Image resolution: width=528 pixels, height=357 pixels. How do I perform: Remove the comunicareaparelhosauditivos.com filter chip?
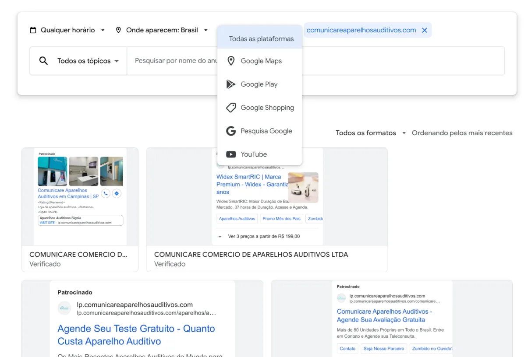click(x=424, y=30)
